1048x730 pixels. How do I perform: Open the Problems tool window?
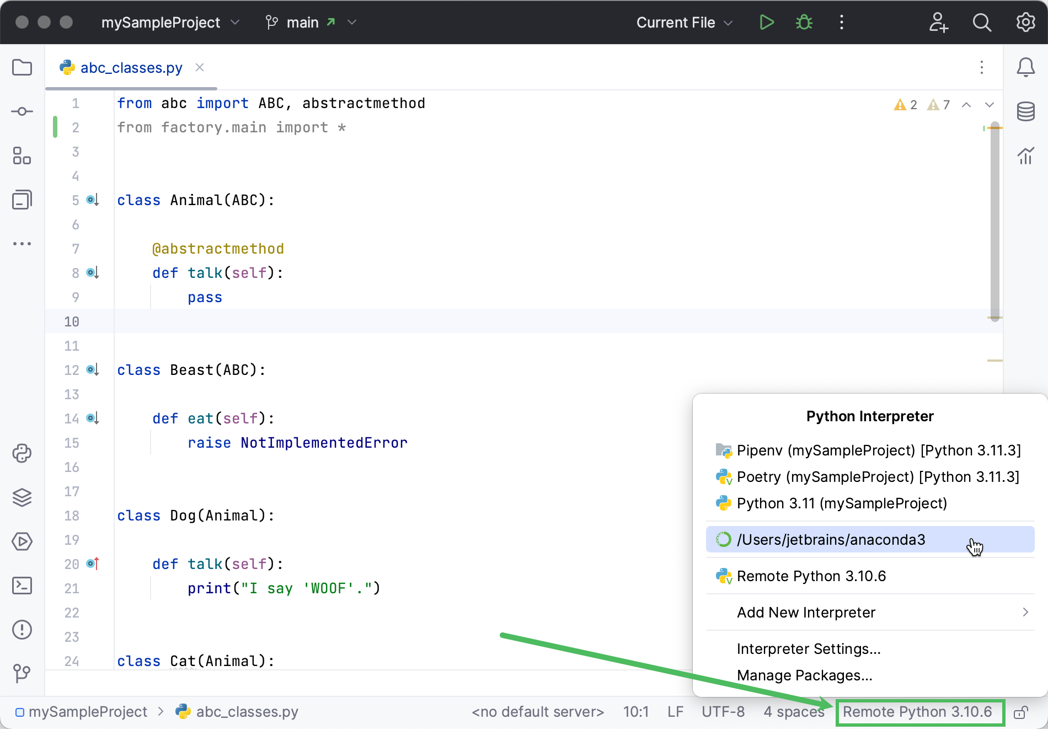(22, 630)
